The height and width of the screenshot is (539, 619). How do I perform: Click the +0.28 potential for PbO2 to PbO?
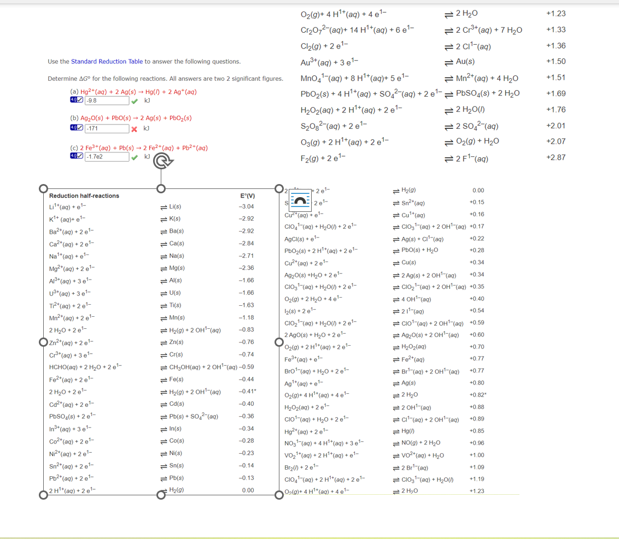click(x=477, y=250)
